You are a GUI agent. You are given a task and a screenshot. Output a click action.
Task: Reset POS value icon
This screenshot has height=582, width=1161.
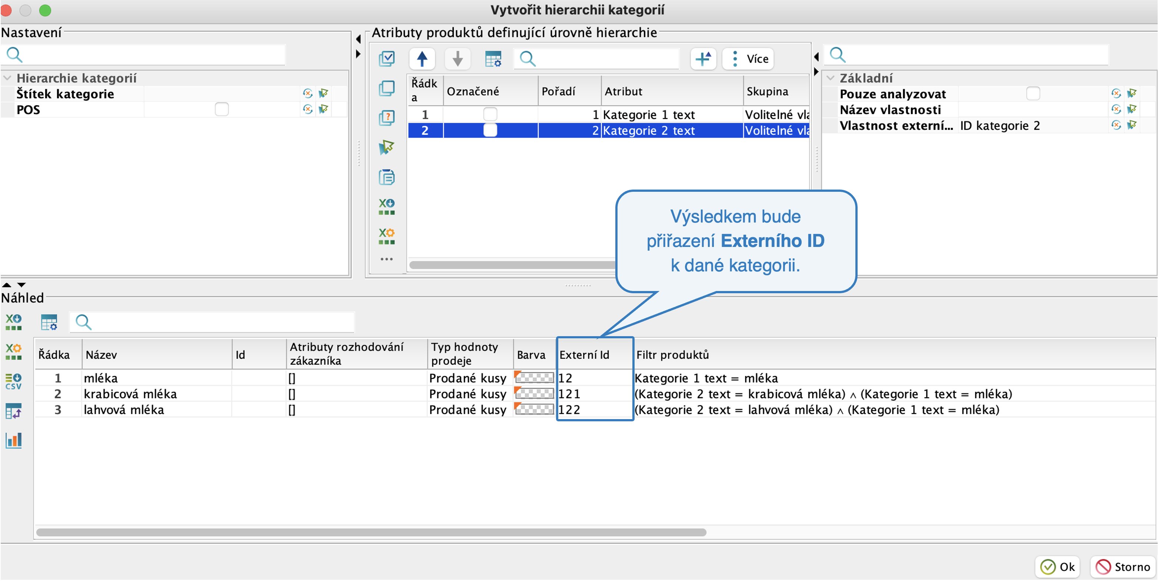click(x=308, y=109)
